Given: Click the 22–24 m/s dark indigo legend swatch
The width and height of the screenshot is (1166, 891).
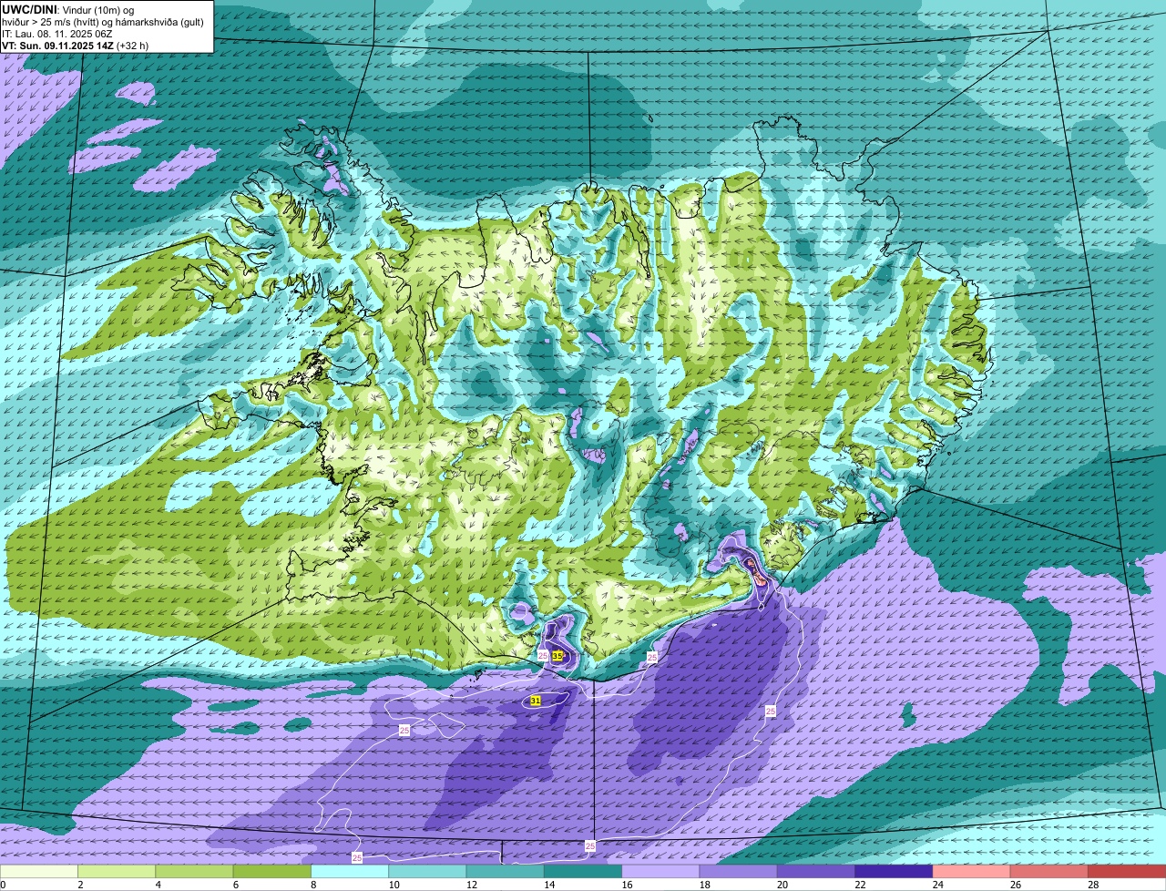Looking at the screenshot, I should click(x=894, y=872).
